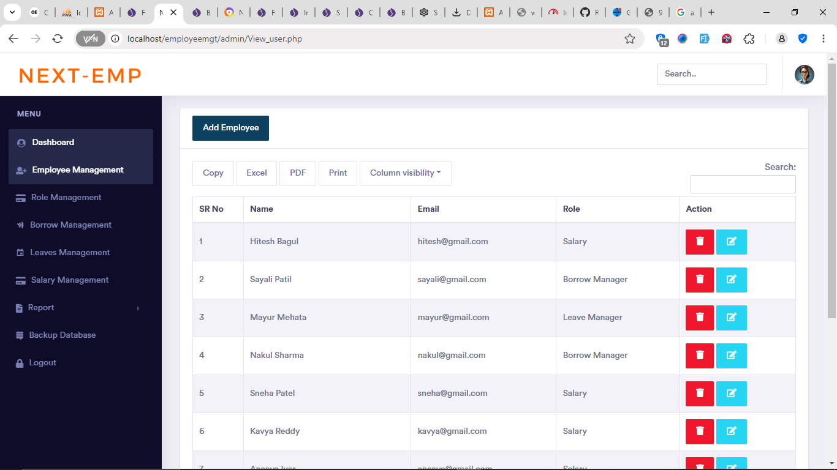Click the table Search input field
This screenshot has width=837, height=470.
(743, 184)
